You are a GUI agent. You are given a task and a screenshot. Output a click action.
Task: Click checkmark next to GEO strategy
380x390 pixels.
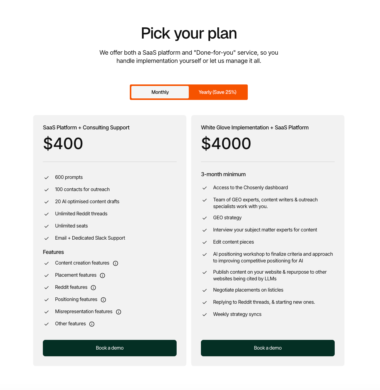tap(205, 218)
